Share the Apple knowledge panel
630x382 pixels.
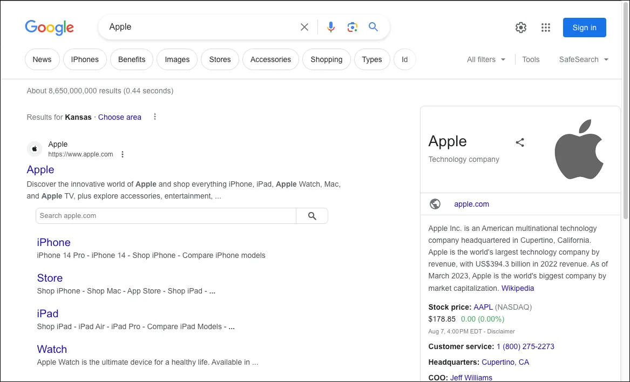coord(520,142)
